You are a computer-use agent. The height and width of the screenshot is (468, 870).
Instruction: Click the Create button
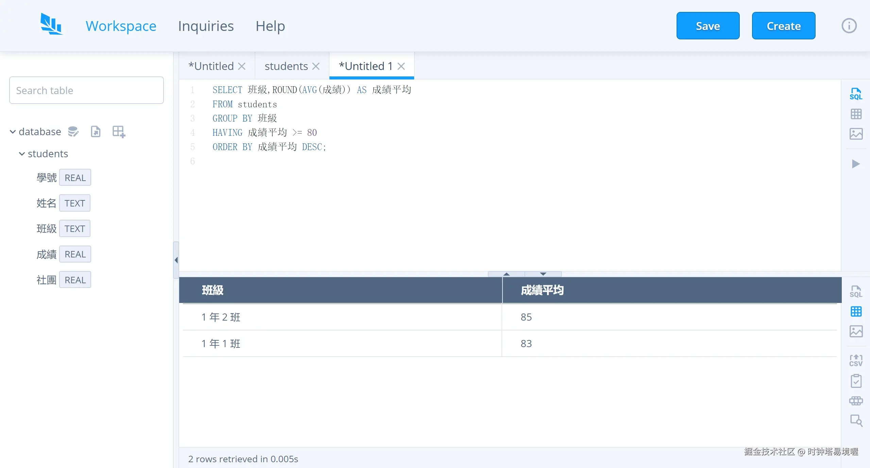click(x=783, y=26)
